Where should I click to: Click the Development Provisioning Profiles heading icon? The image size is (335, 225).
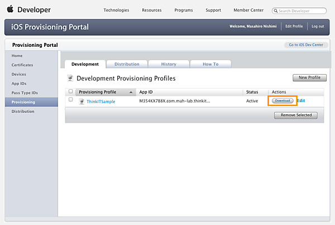(x=70, y=79)
